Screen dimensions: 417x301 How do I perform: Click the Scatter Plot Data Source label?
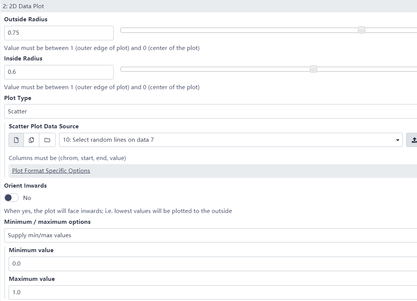pyautogui.click(x=44, y=126)
